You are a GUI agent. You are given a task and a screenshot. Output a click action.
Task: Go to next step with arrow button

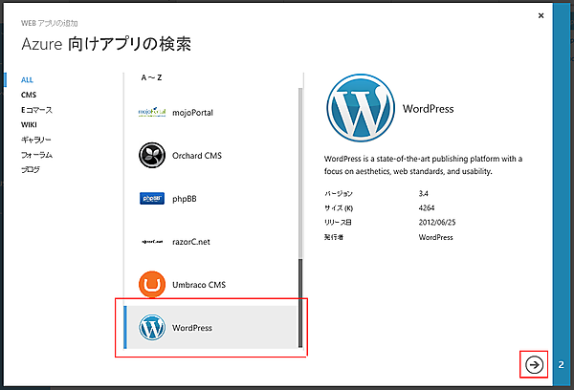point(534,364)
